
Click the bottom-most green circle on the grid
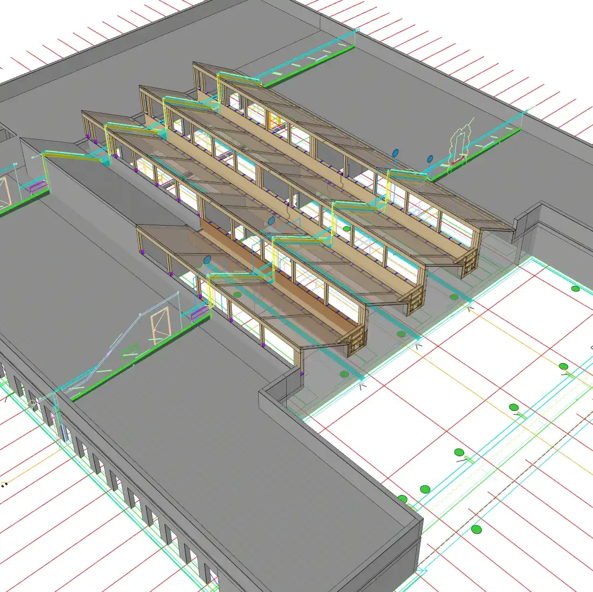tap(476, 530)
